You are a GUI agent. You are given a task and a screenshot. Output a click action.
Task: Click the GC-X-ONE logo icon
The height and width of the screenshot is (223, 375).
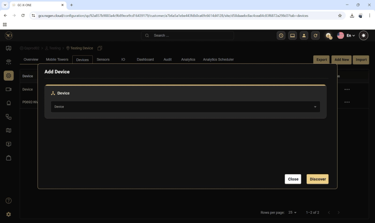coord(8,36)
